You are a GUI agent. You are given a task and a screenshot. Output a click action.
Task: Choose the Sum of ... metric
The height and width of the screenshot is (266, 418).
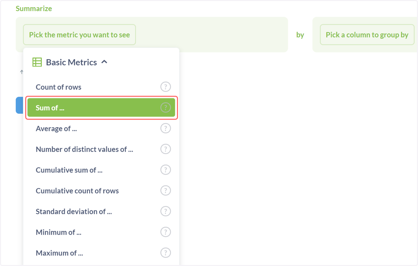coord(101,108)
